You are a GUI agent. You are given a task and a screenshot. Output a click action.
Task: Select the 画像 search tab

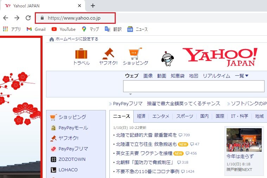(148, 76)
